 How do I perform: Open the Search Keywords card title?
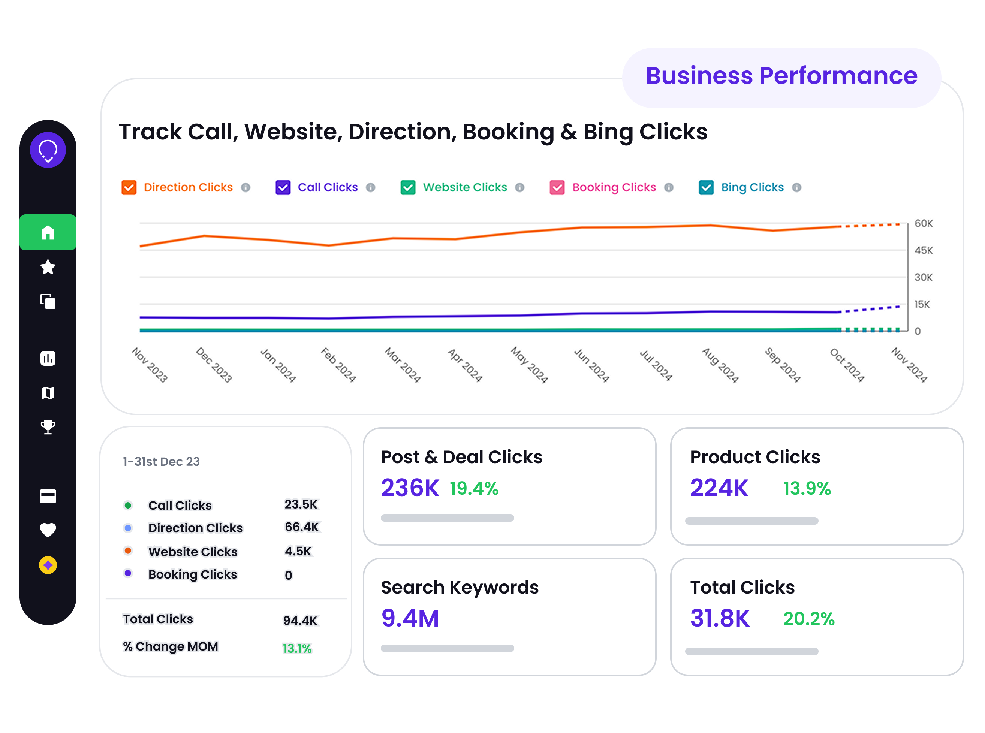(x=460, y=588)
